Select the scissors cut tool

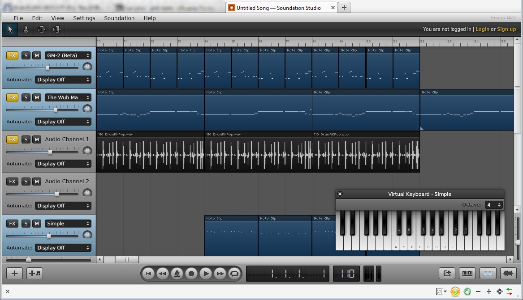[26, 30]
